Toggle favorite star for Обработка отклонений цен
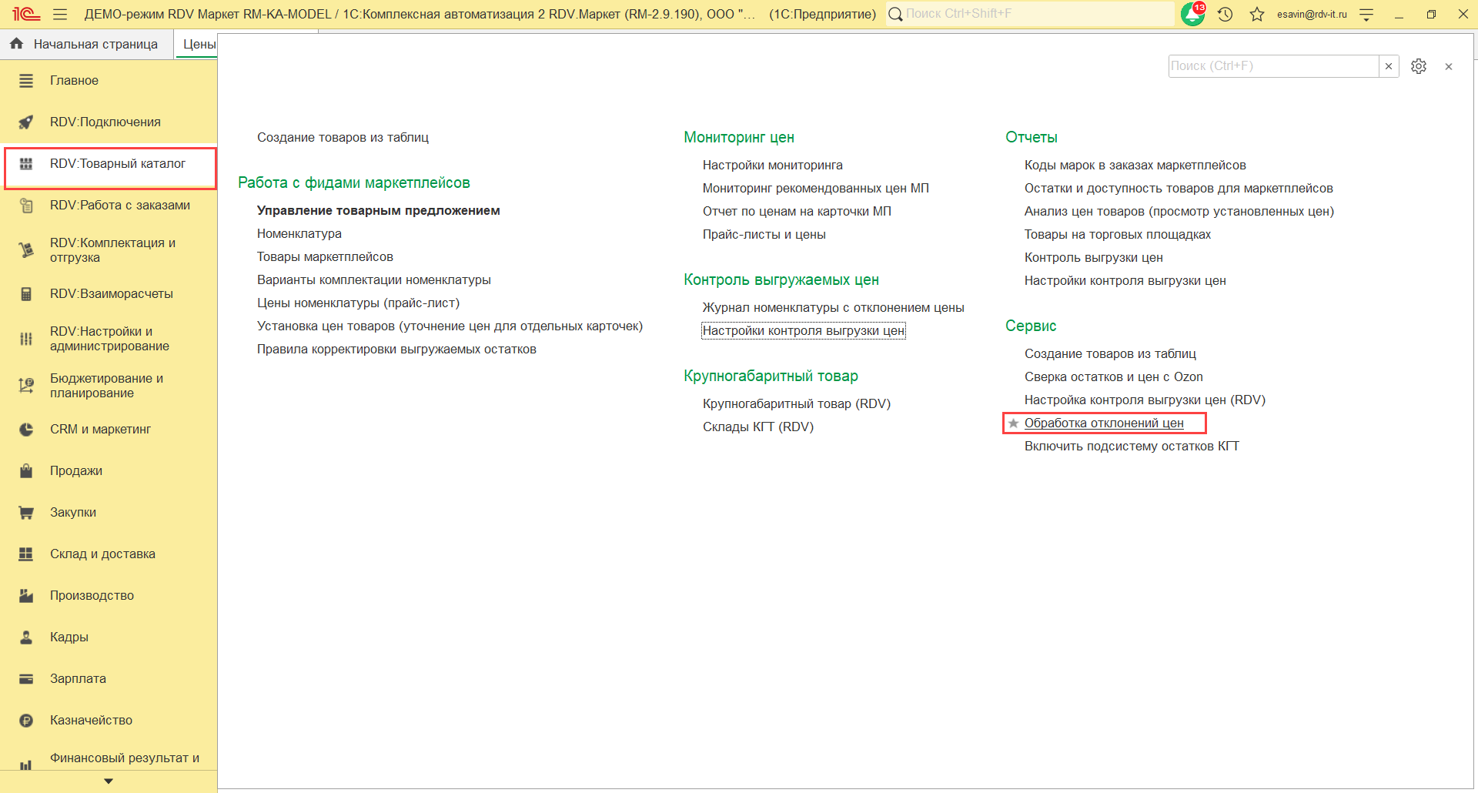The height and width of the screenshot is (793, 1478). (1014, 423)
